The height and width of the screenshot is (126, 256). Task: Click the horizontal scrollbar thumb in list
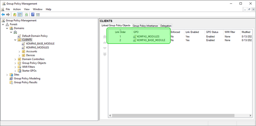pyautogui.click(x=173, y=116)
